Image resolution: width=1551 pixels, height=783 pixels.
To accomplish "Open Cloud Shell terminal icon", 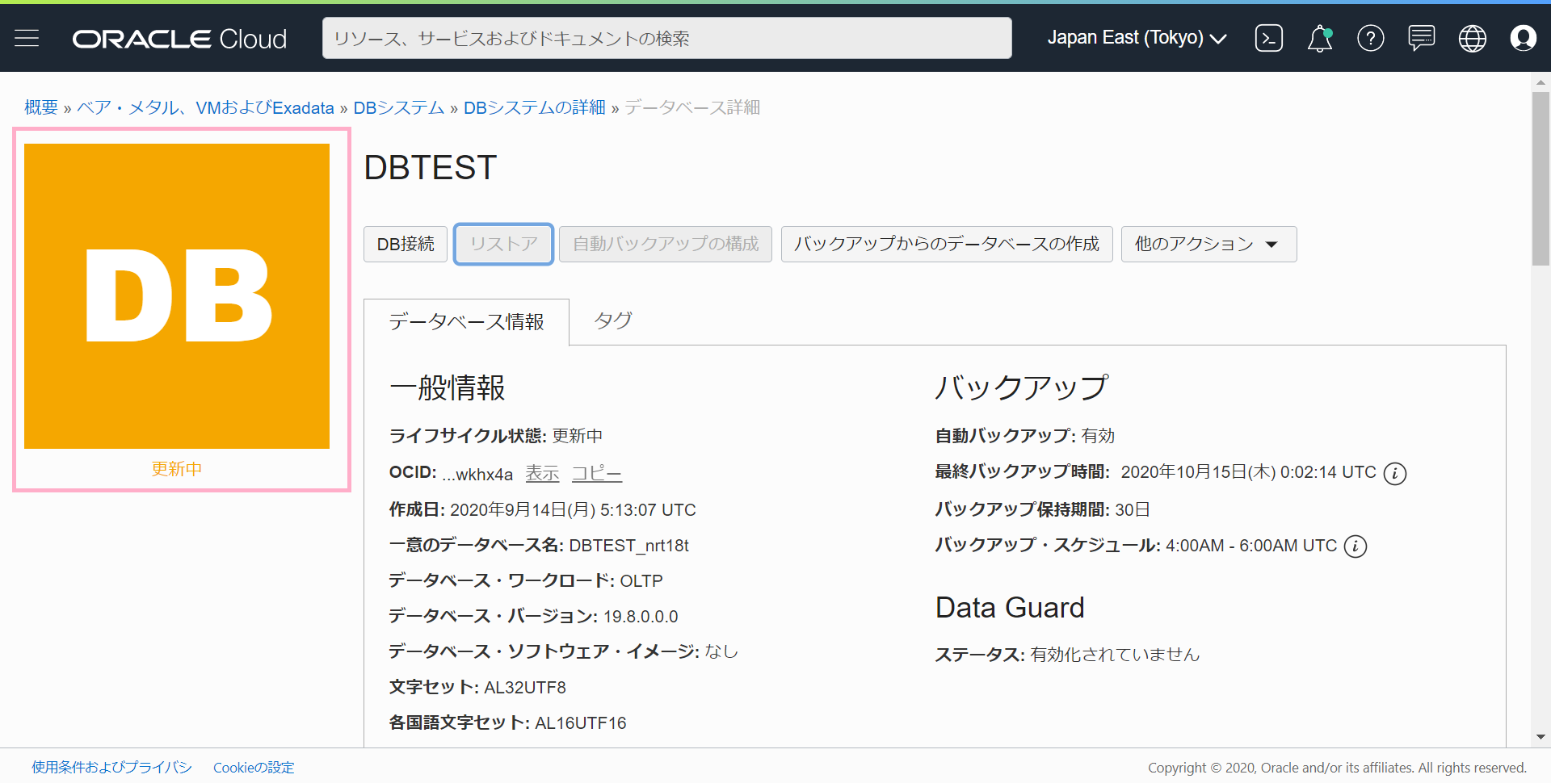I will coord(1268,38).
